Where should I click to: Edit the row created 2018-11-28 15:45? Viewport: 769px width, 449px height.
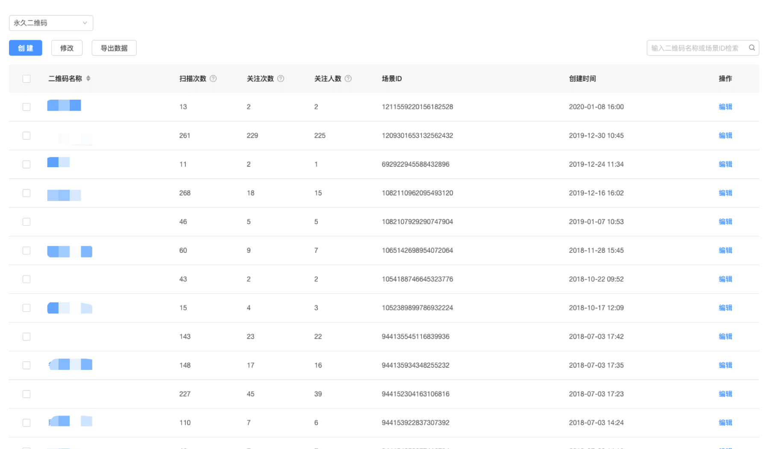[725, 251]
